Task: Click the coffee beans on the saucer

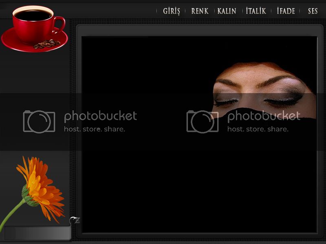Action: click(46, 44)
